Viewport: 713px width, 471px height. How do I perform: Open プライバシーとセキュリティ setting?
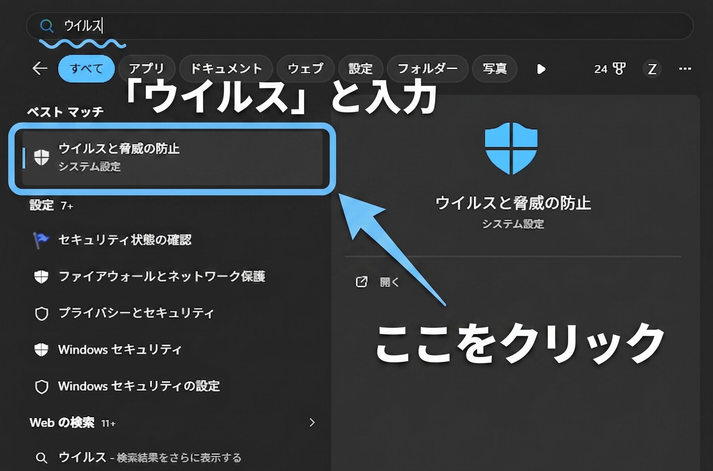(x=136, y=313)
